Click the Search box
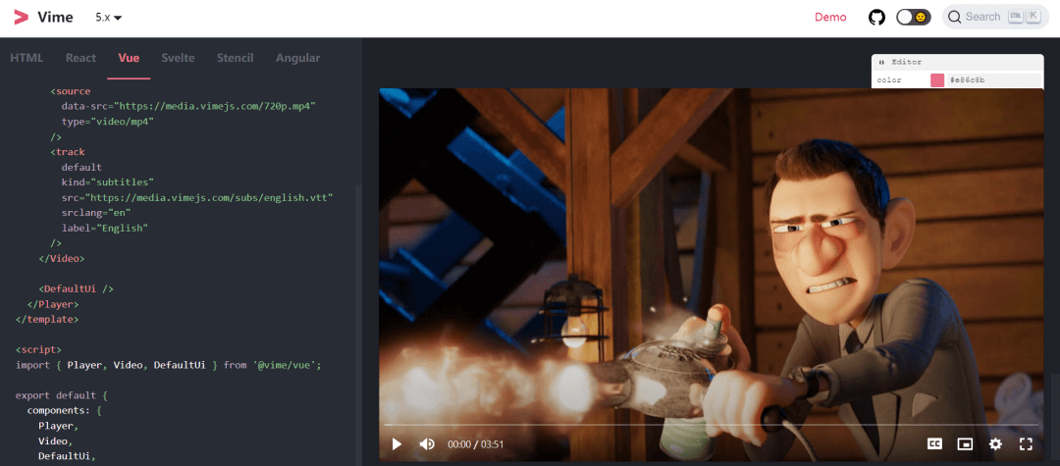This screenshot has width=1060, height=466. (996, 17)
